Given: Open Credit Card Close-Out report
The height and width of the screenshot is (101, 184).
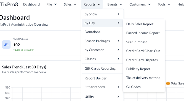Looking at the screenshot, I should (x=144, y=51).
